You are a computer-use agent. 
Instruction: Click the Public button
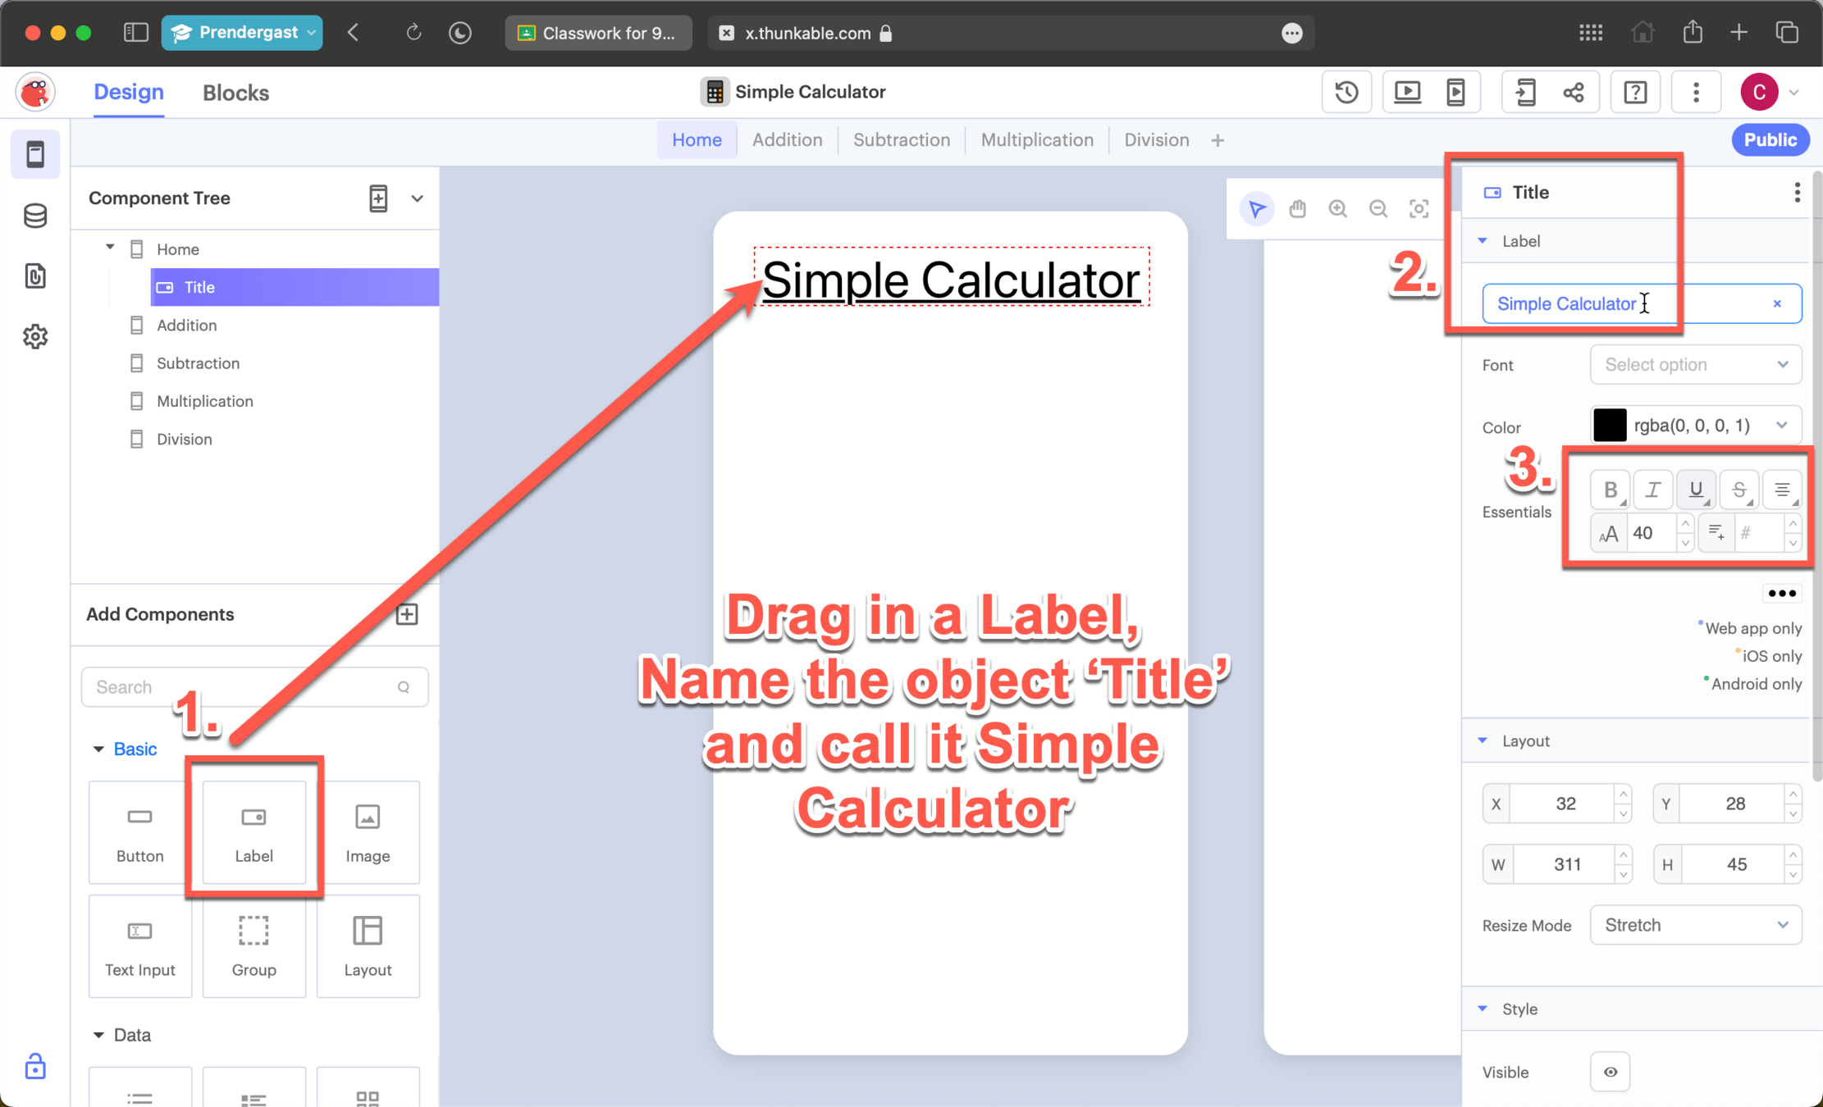(x=1770, y=140)
